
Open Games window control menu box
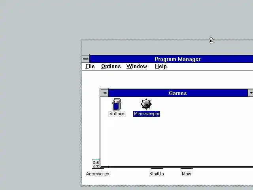pos(105,93)
